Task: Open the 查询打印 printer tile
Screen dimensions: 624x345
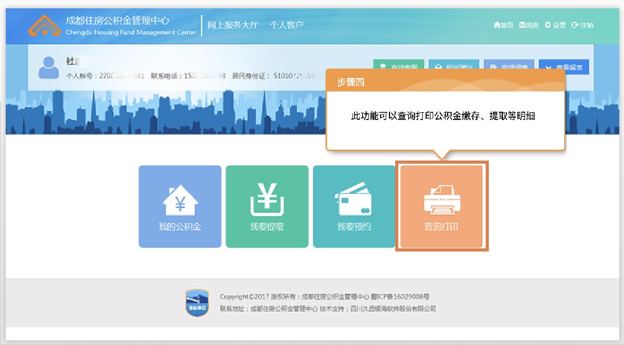Action: pos(441,206)
